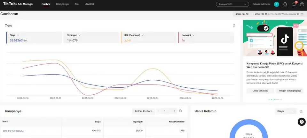Click the Biaya column header
This screenshot has height=138, width=307.
click(98, 122)
